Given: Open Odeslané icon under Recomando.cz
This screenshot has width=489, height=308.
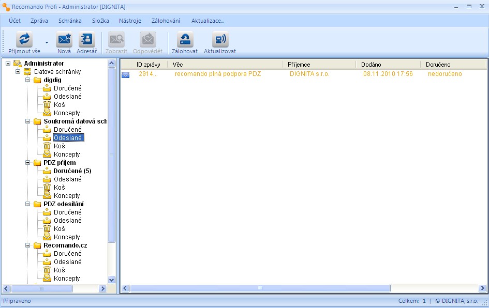Looking at the screenshot, I should click(x=47, y=262).
